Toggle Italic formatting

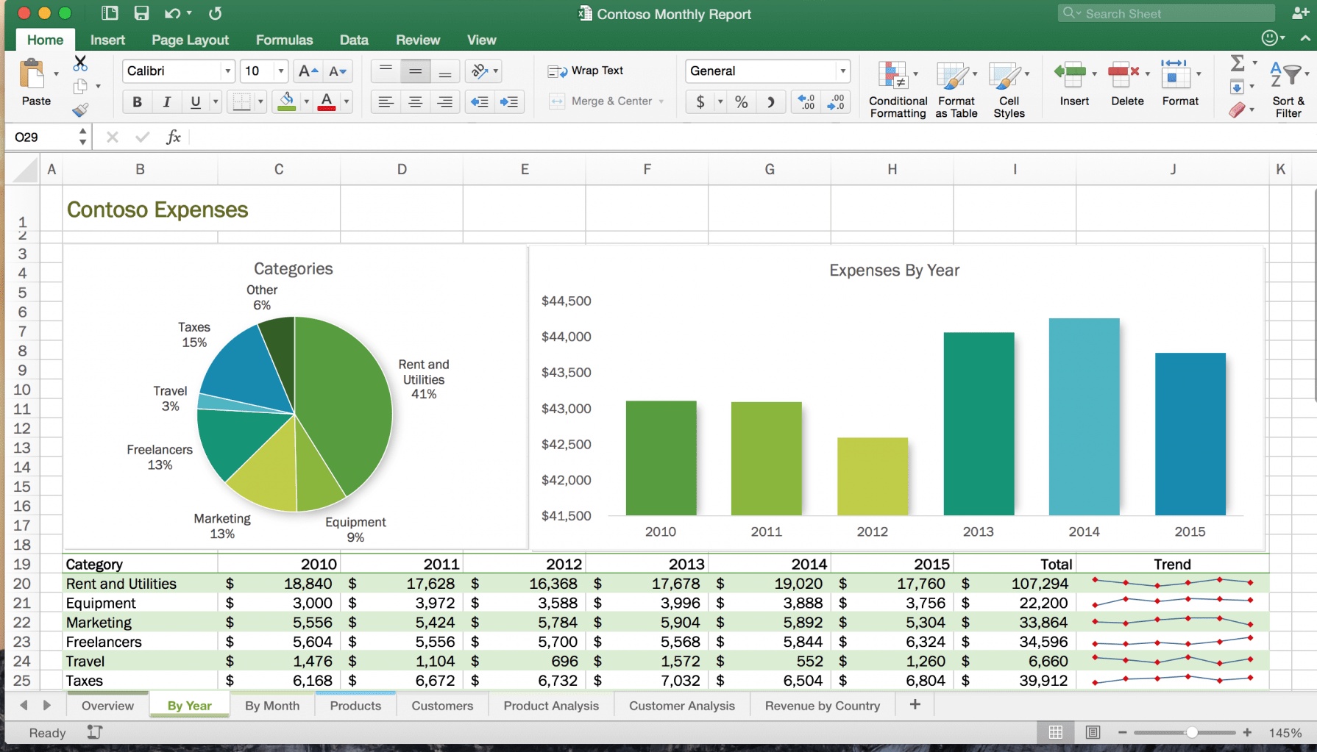[x=166, y=101]
